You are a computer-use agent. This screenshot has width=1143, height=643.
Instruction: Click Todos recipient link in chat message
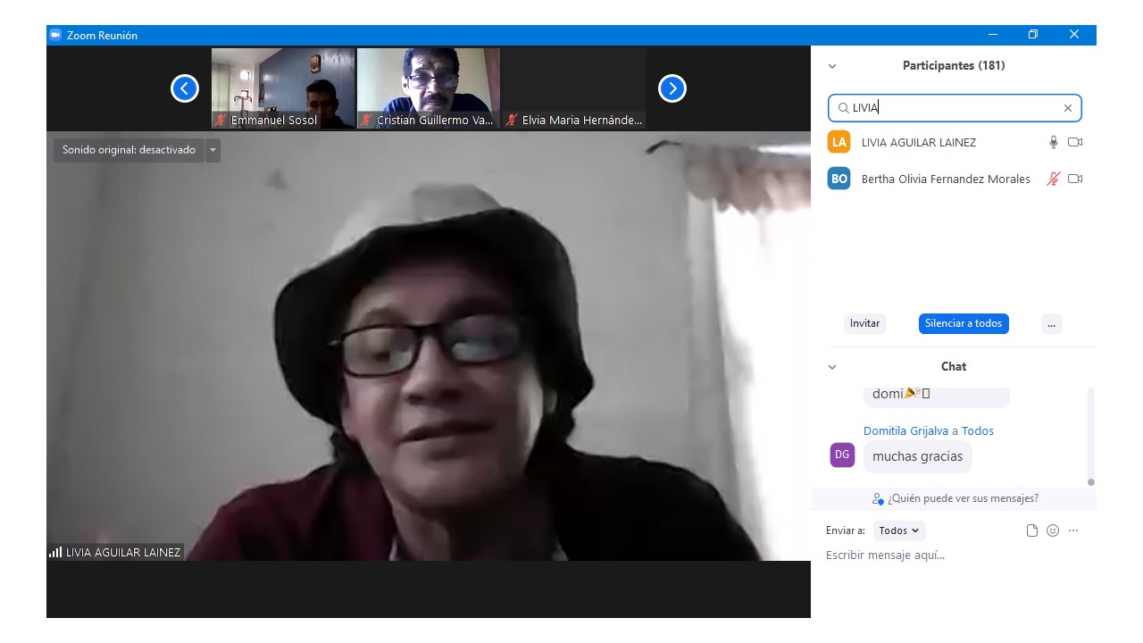point(978,430)
